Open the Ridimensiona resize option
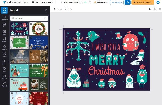 coord(101,2)
